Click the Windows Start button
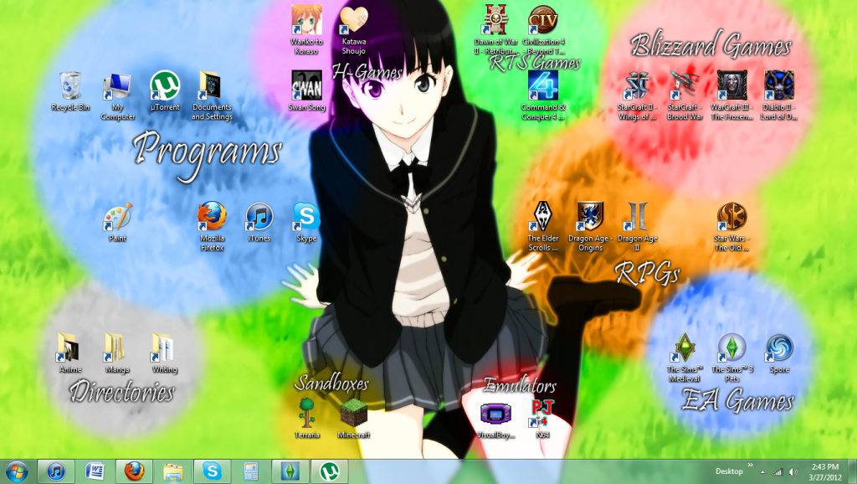857x484 pixels. [17, 471]
